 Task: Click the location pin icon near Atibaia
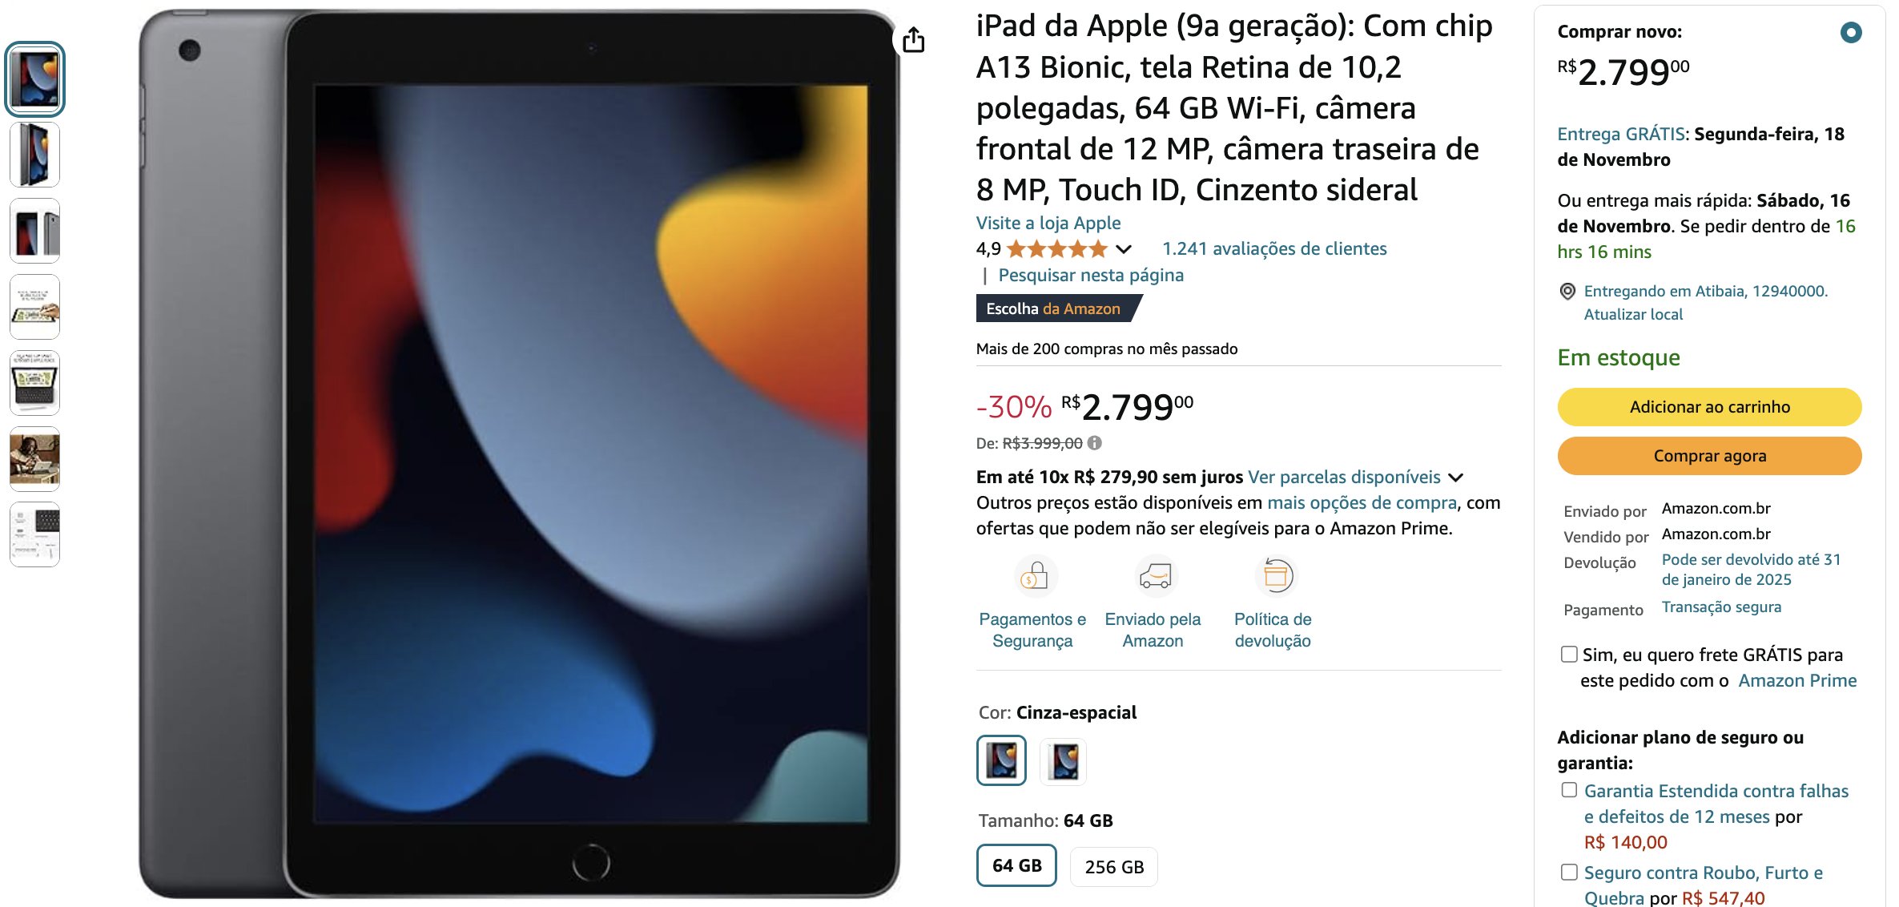click(1567, 292)
